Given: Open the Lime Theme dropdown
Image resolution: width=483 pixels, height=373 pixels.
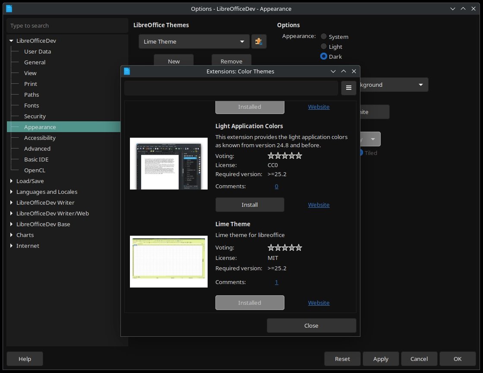Looking at the screenshot, I should [x=194, y=41].
